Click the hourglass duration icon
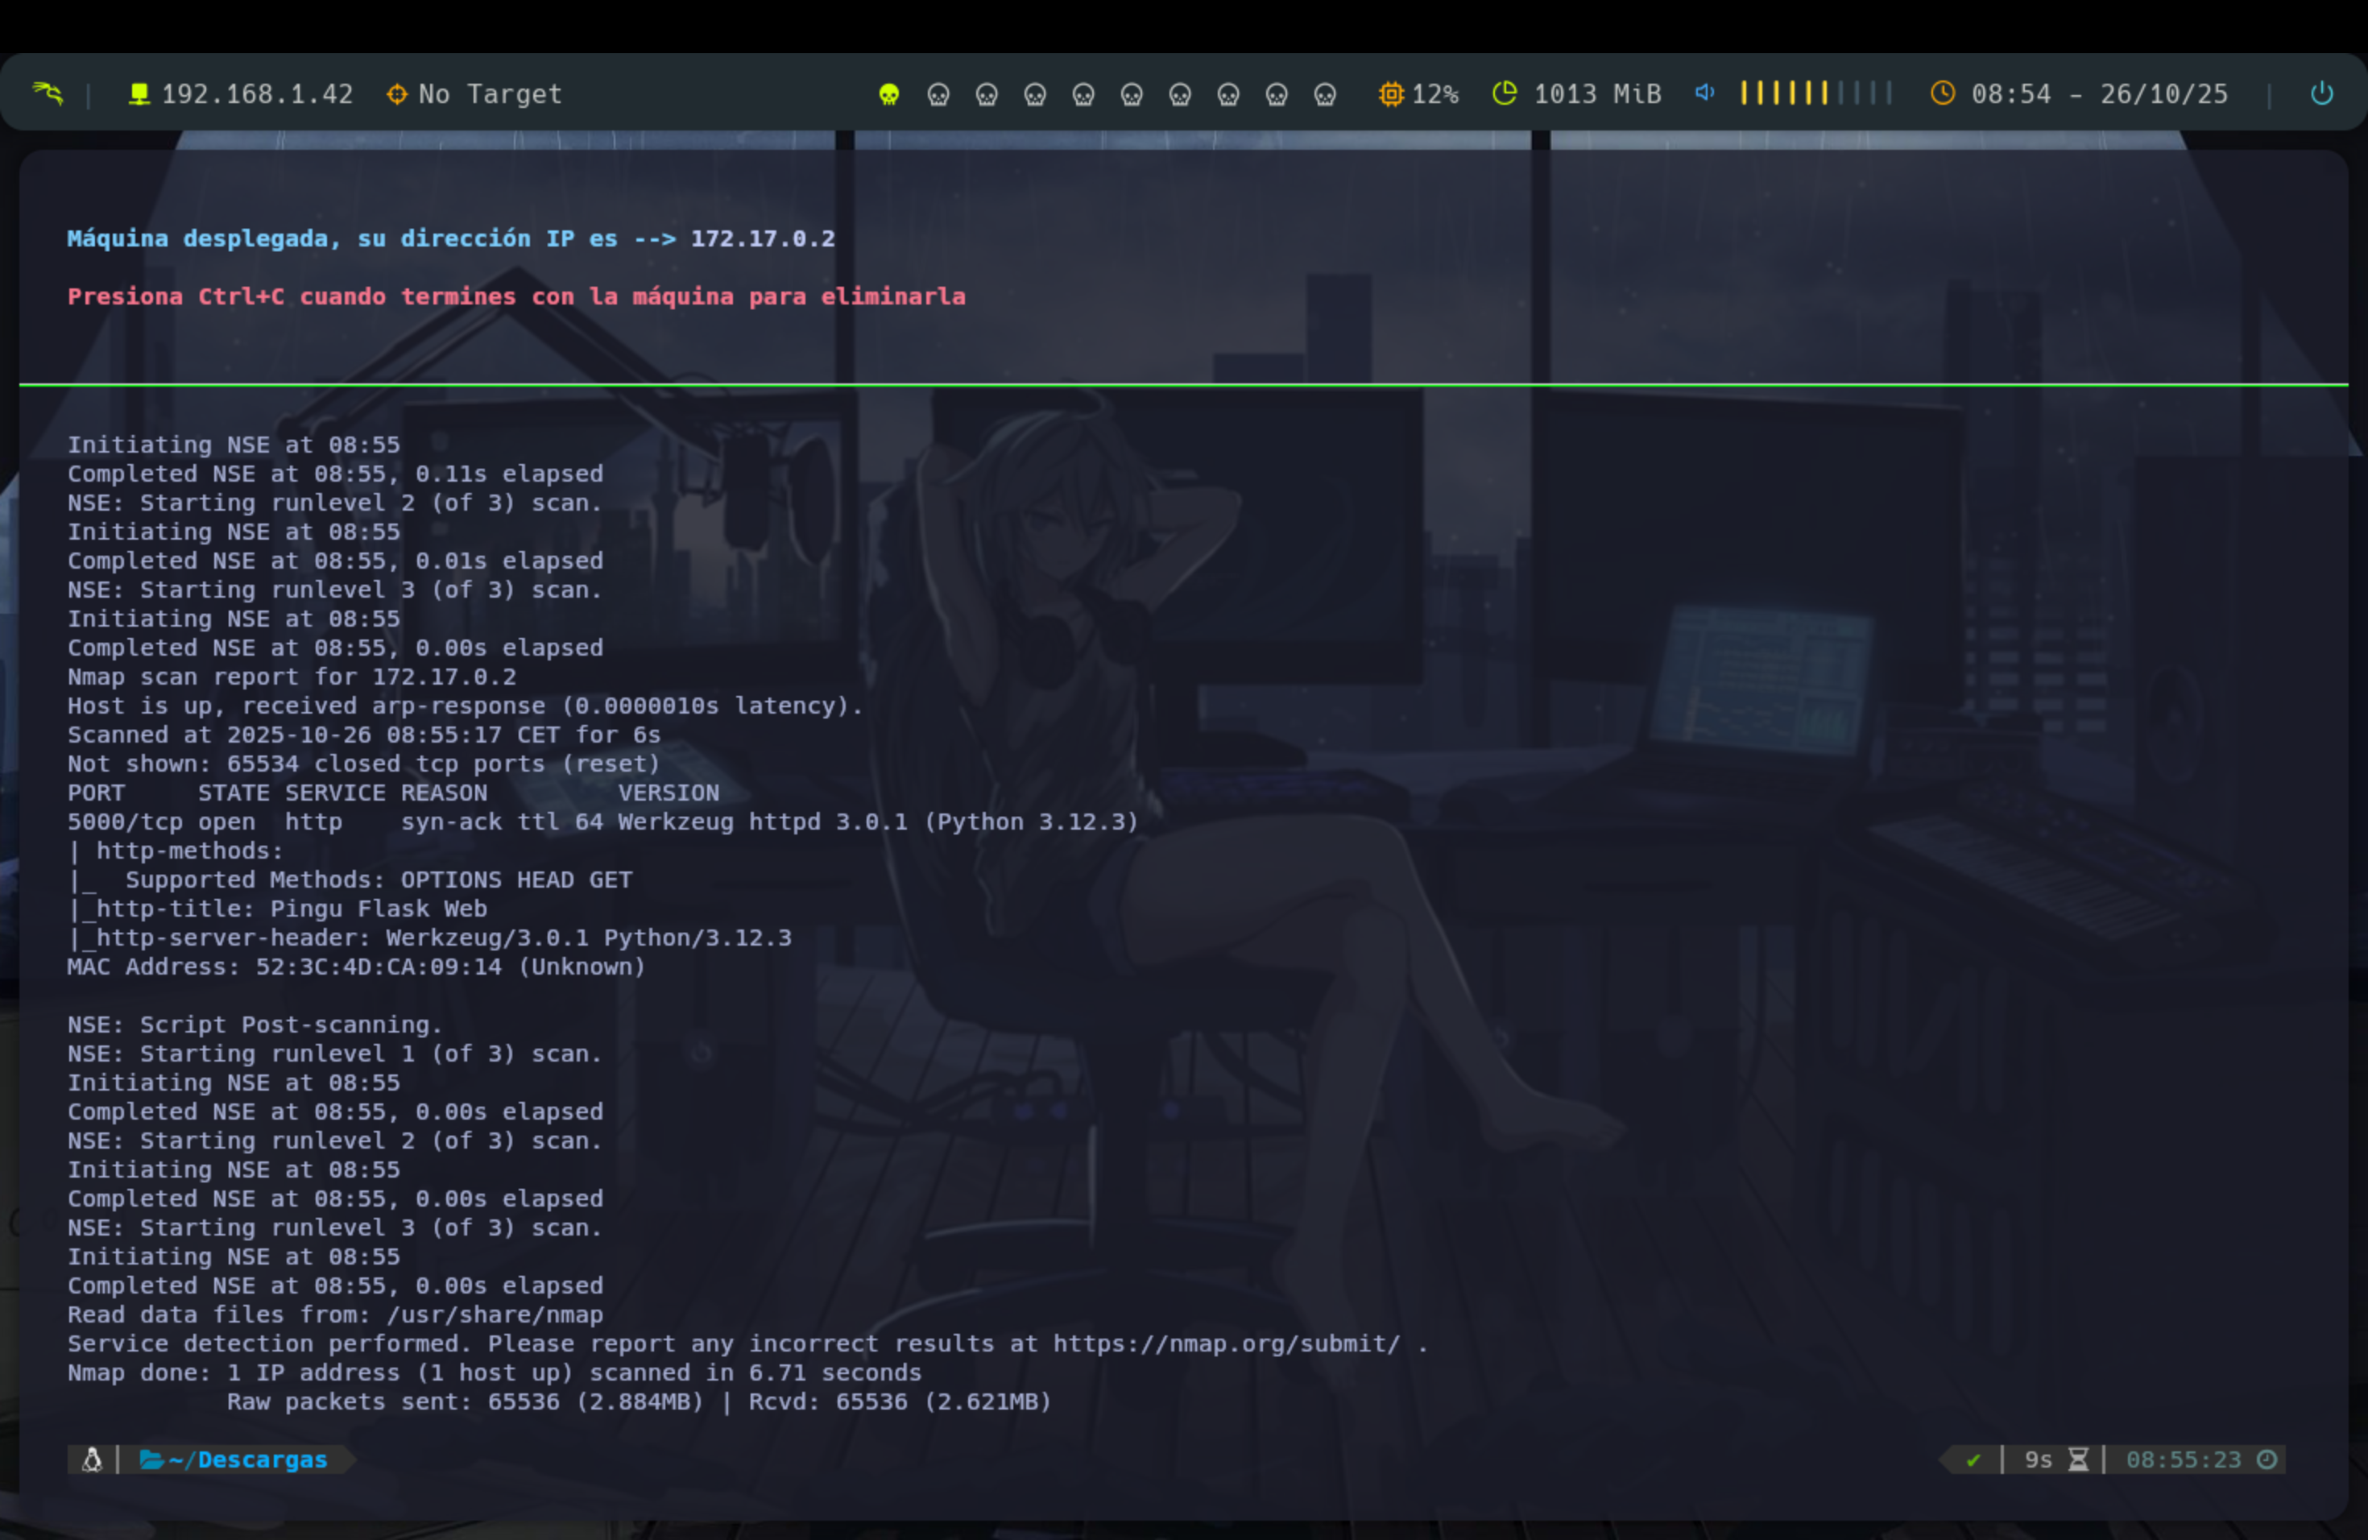This screenshot has width=2368, height=1540. coord(2079,1459)
